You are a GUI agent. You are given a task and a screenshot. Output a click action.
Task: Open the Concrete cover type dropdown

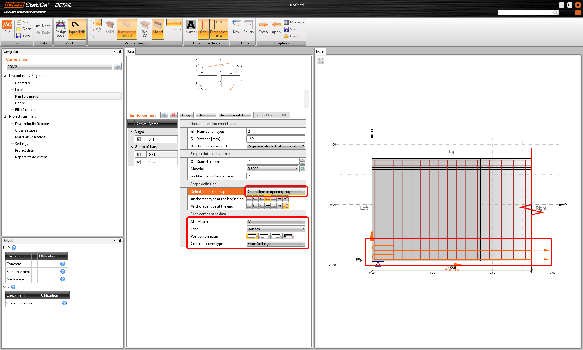click(x=303, y=243)
